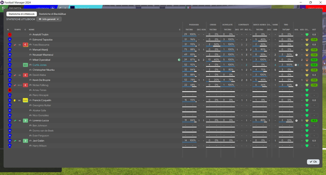
Task: Click the substituted-on arrow next to Javi Galán
Action: [25, 141]
